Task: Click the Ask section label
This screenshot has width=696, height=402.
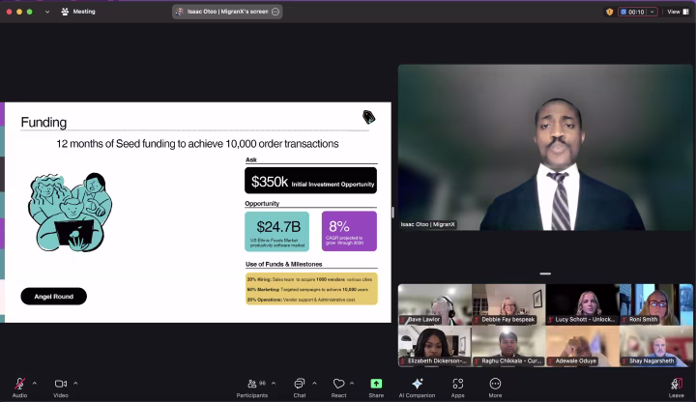Action: tap(251, 159)
